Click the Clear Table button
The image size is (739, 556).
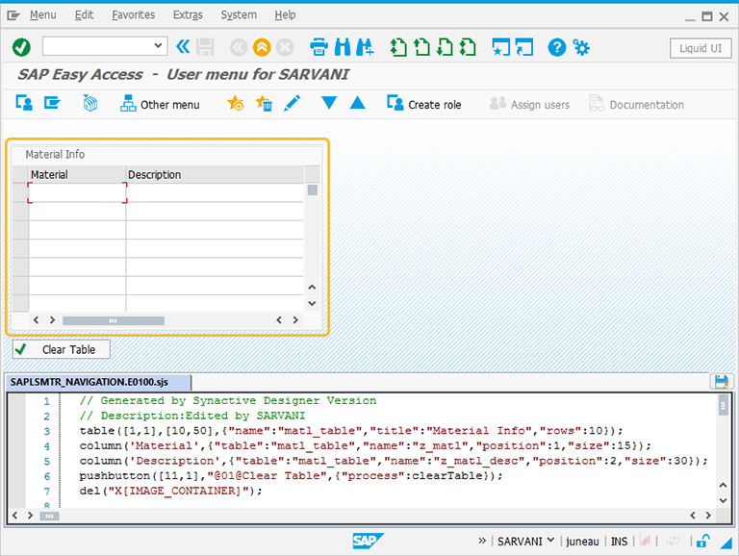click(62, 349)
